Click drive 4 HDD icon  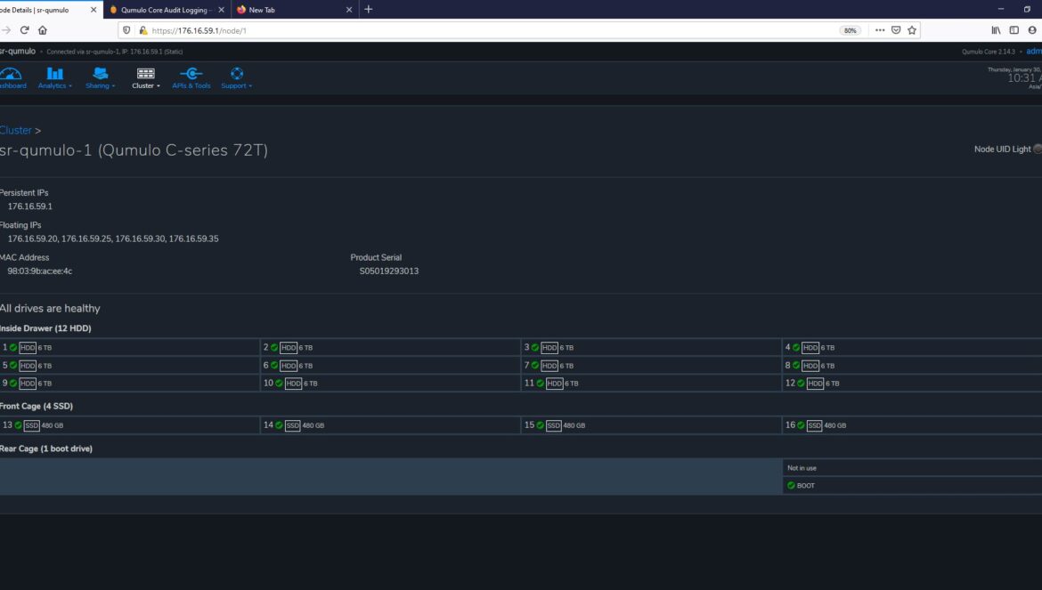click(810, 348)
